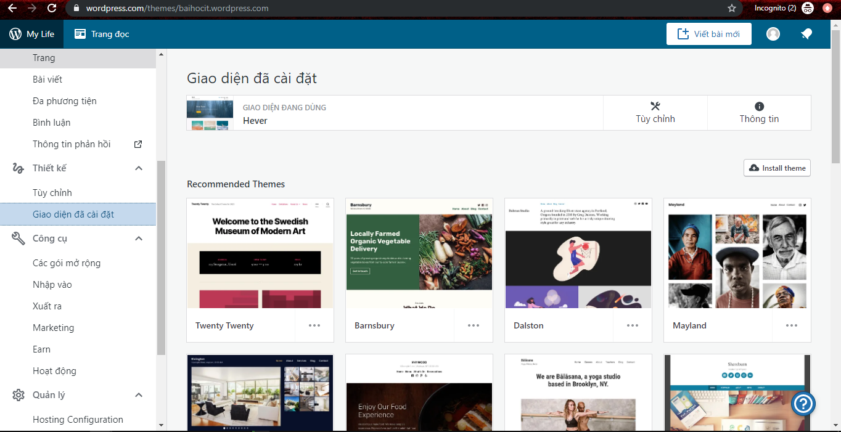Click the WordPress logo next to My Life
This screenshot has height=432, width=841.
pos(15,34)
